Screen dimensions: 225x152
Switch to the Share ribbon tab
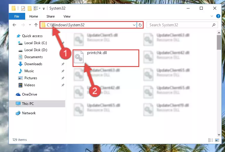[51, 16]
